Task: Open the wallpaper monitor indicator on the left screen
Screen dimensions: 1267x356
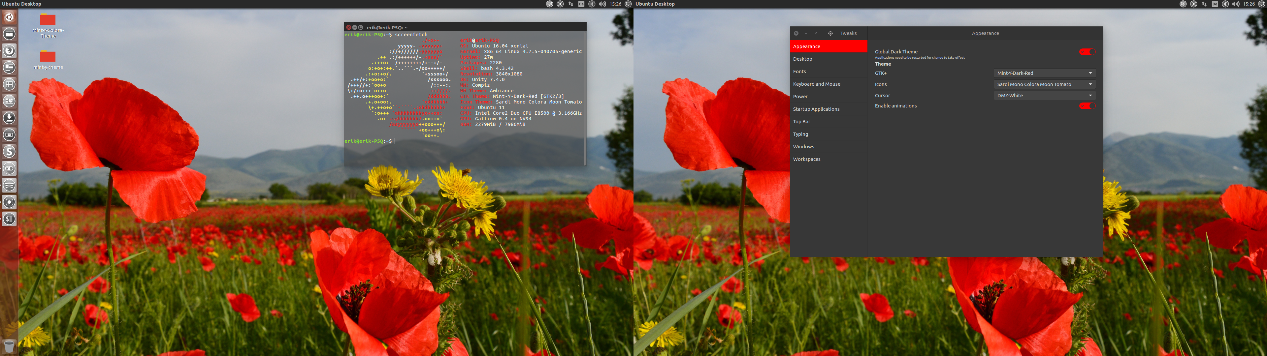Action: point(549,4)
